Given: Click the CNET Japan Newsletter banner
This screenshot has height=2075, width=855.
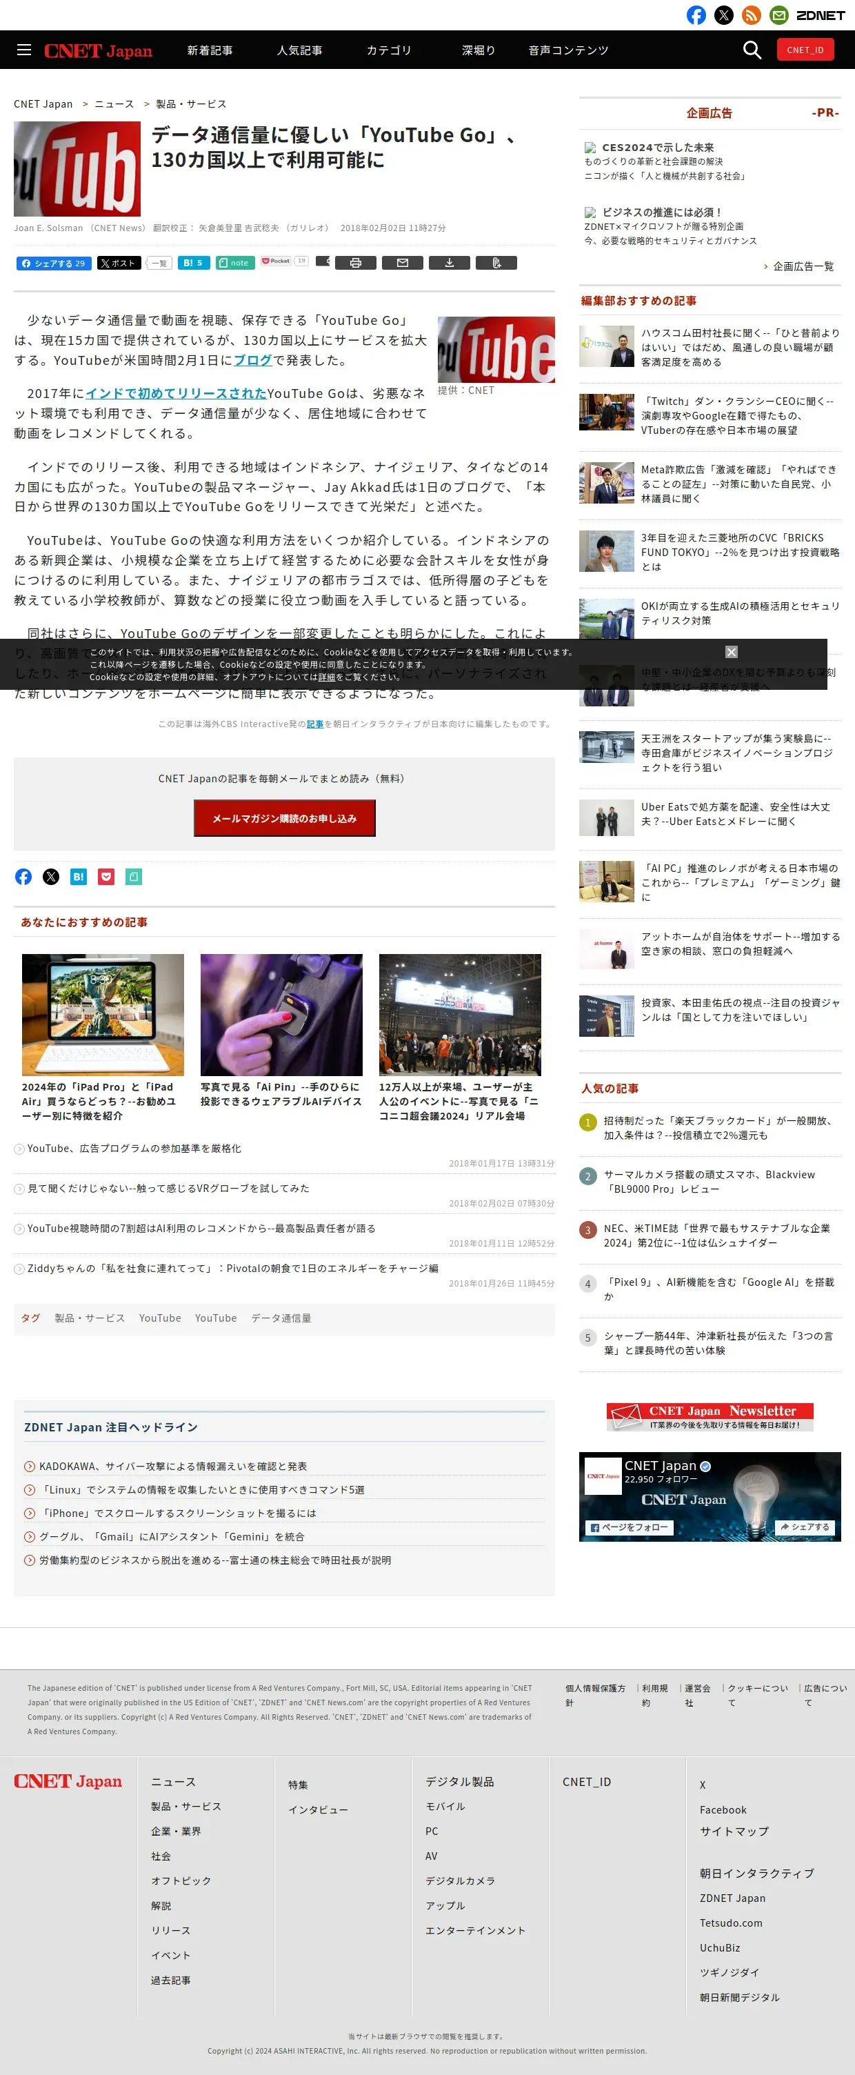Looking at the screenshot, I should pyautogui.click(x=710, y=1416).
